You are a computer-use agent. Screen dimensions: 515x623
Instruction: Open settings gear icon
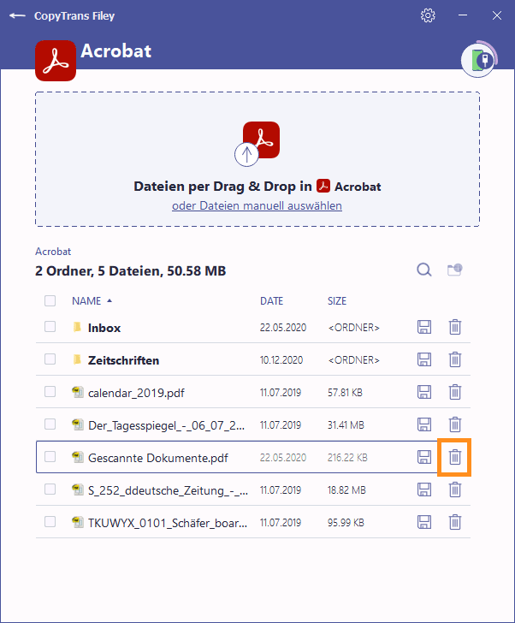[x=428, y=15]
